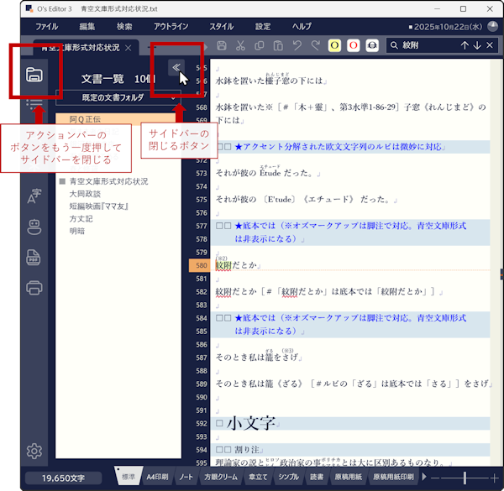Click the scissors cut icon in toolbar
The image size is (504, 491).
click(x=240, y=44)
